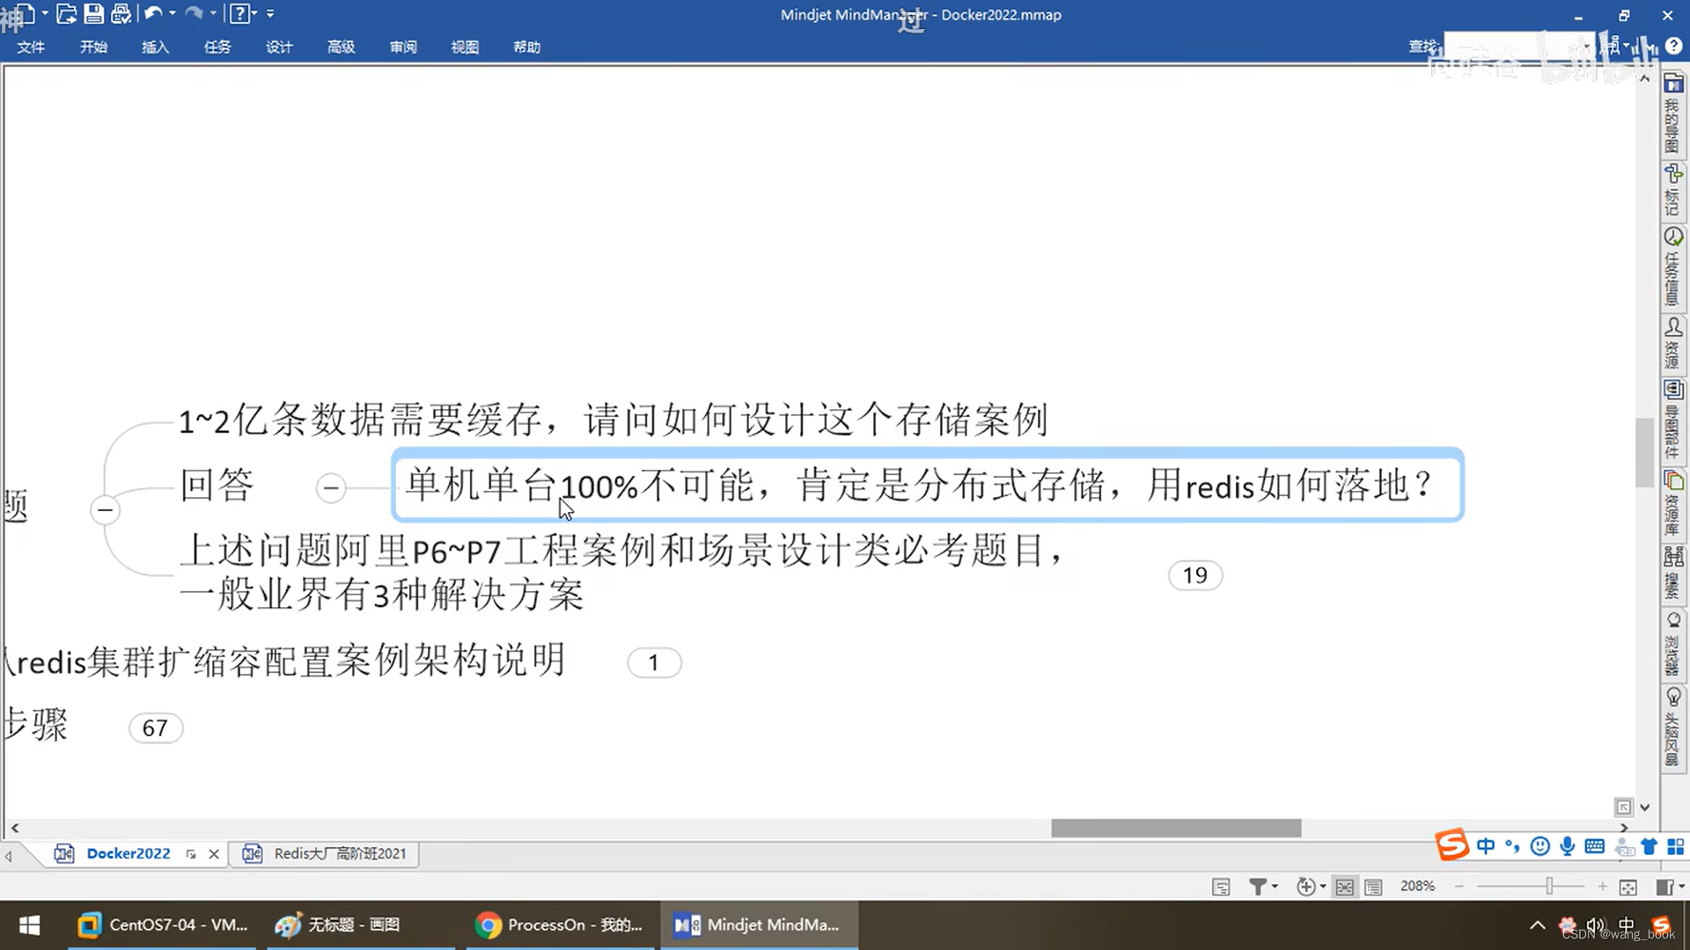Toggle the outline view mode button

(1373, 887)
